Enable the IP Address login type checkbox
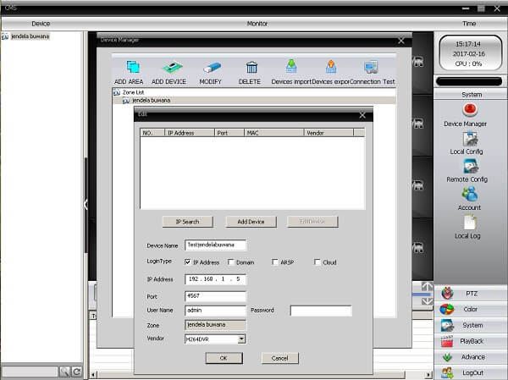This screenshot has height=380, width=508. [188, 262]
